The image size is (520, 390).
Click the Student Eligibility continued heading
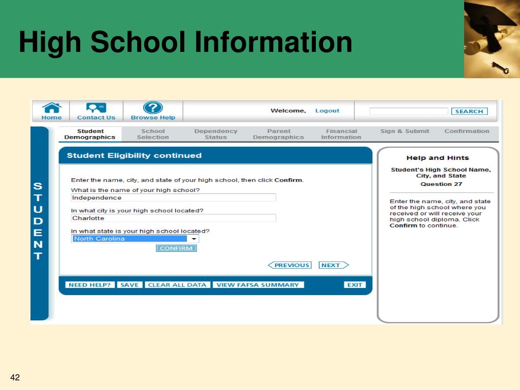click(134, 155)
